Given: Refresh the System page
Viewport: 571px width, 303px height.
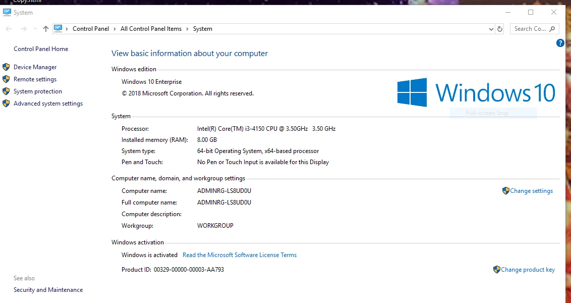Looking at the screenshot, I should [500, 29].
